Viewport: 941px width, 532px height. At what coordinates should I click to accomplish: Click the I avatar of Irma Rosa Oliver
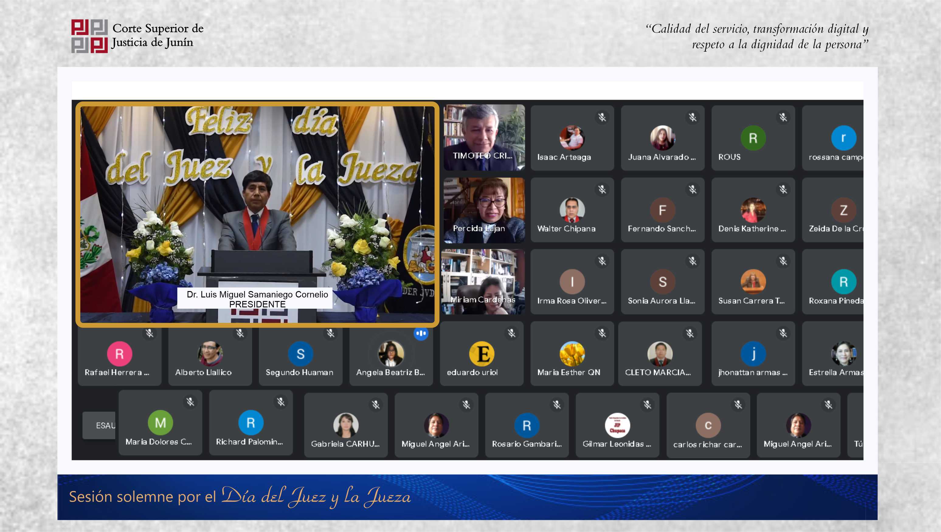pos(572,282)
